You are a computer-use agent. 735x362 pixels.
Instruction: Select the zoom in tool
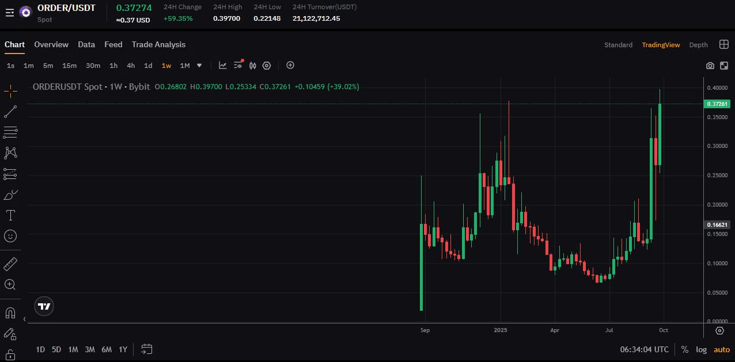tap(10, 284)
